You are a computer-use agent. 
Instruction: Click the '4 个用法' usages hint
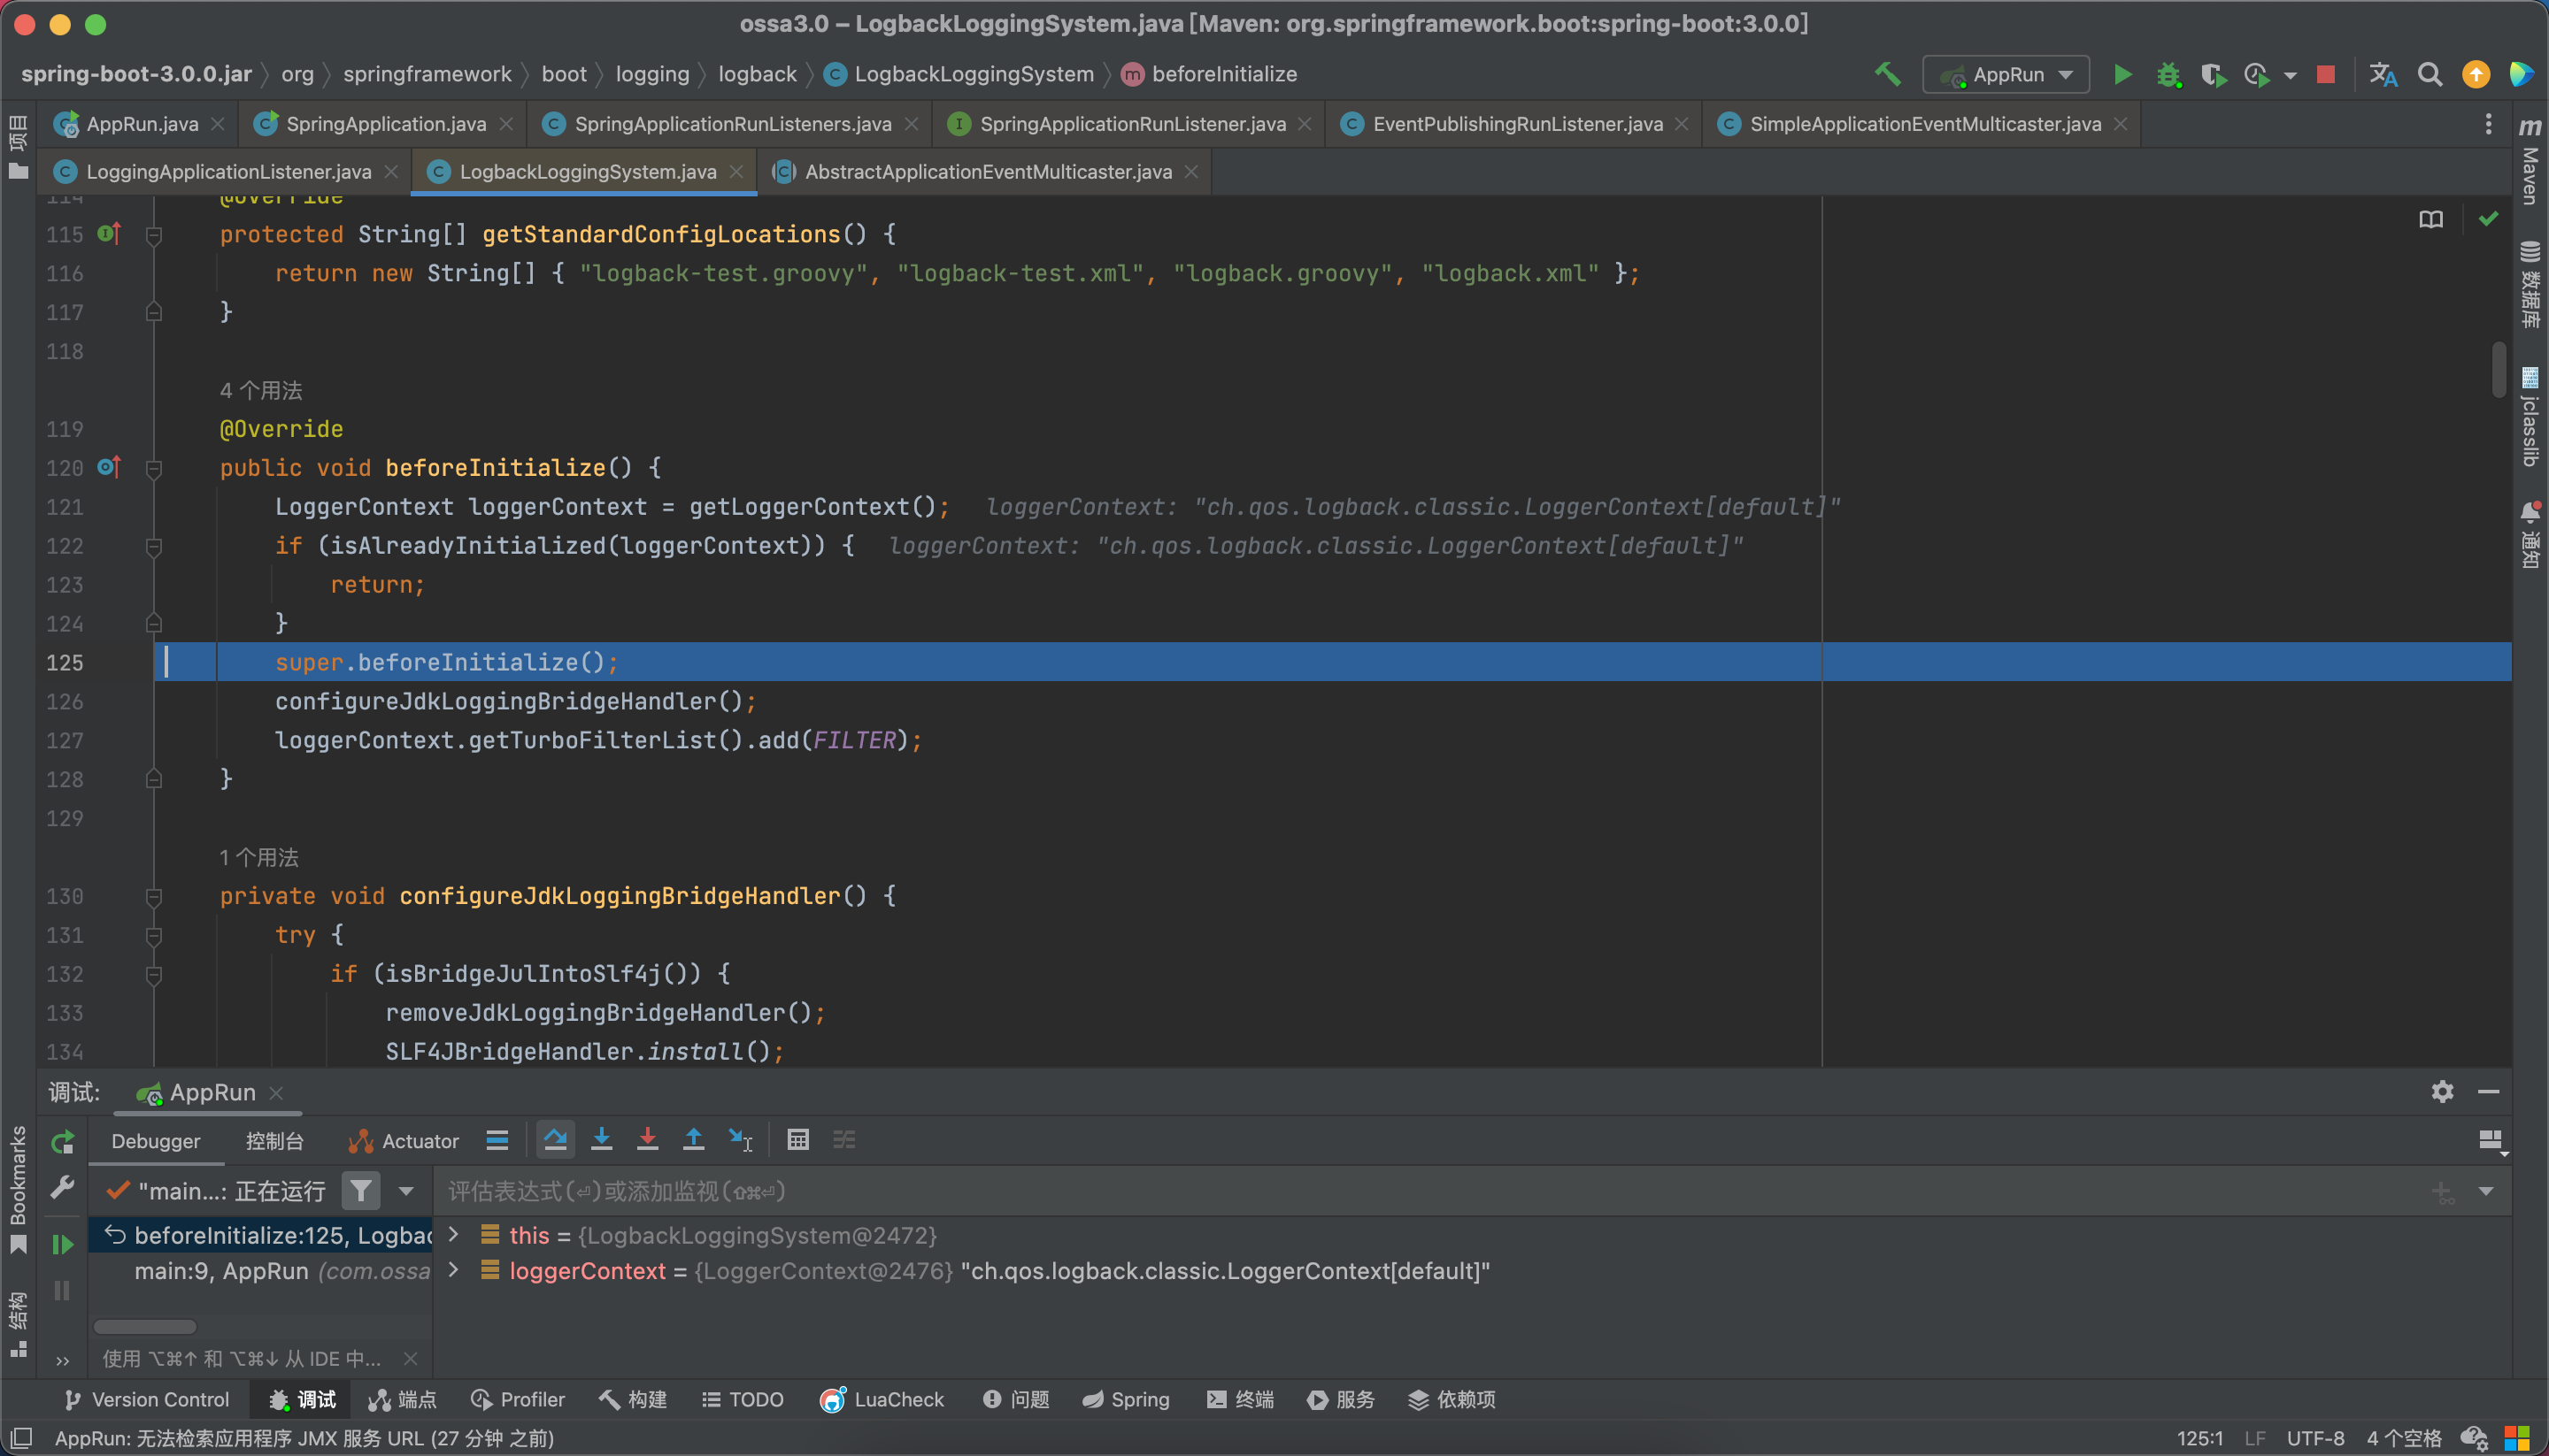point(260,390)
